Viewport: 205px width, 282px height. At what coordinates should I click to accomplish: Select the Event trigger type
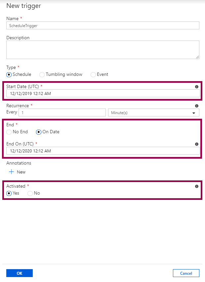93,75
